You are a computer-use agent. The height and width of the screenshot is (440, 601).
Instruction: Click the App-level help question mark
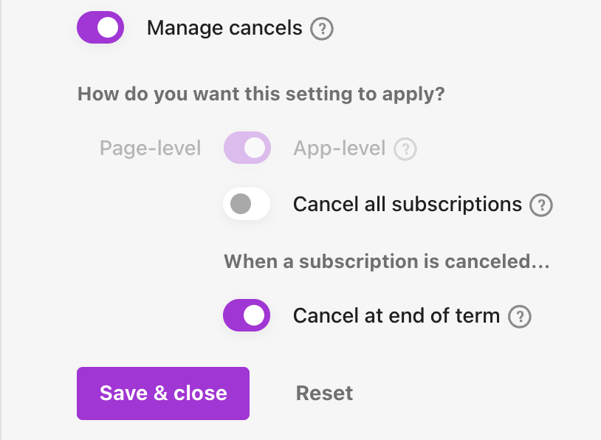coord(405,149)
